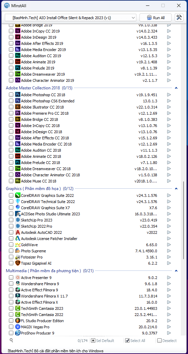
Task: Click the Autodesk AutoCAD 2022 icon
Action: [x=18, y=232]
